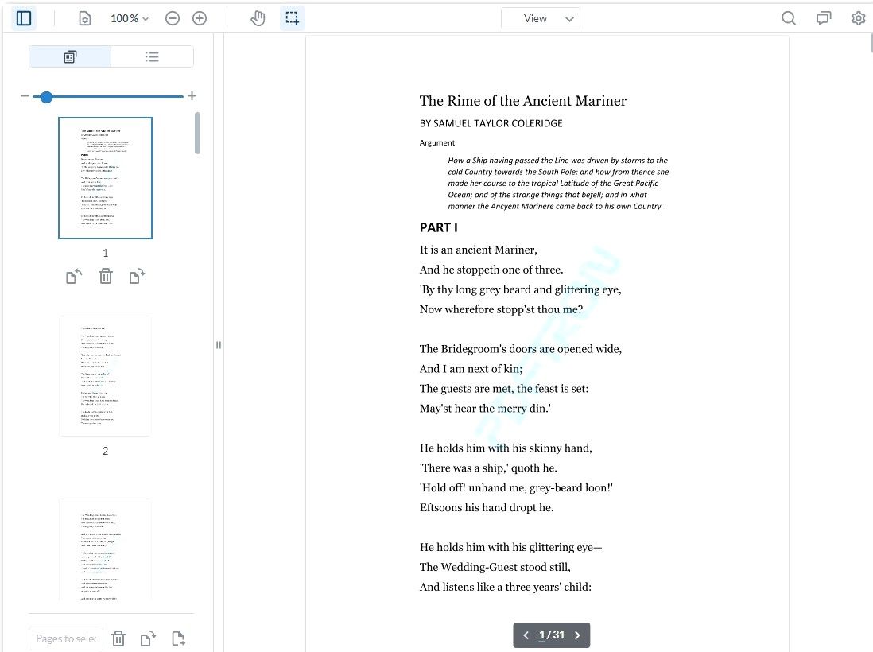The width and height of the screenshot is (873, 652).
Task: Open the comments panel
Action: (823, 17)
